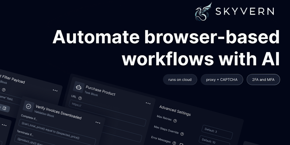Click the SKYVERN wordmark text
Image resolution: width=290 pixels, height=145 pixels.
(244, 11)
